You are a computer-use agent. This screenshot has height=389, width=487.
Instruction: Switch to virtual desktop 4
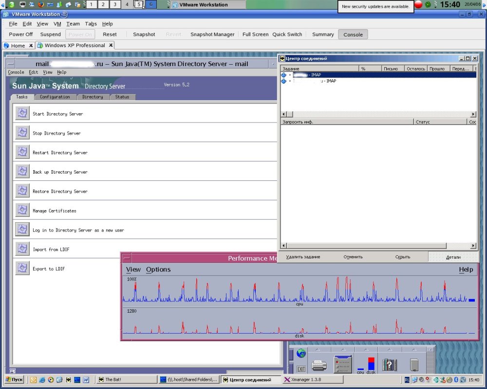[127, 4]
